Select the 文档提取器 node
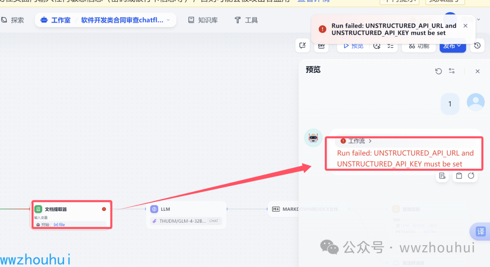Screen dimensions: 490x267 point(71,215)
